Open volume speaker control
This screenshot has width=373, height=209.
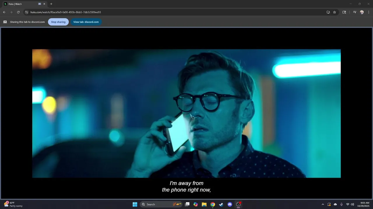click(x=352, y=204)
